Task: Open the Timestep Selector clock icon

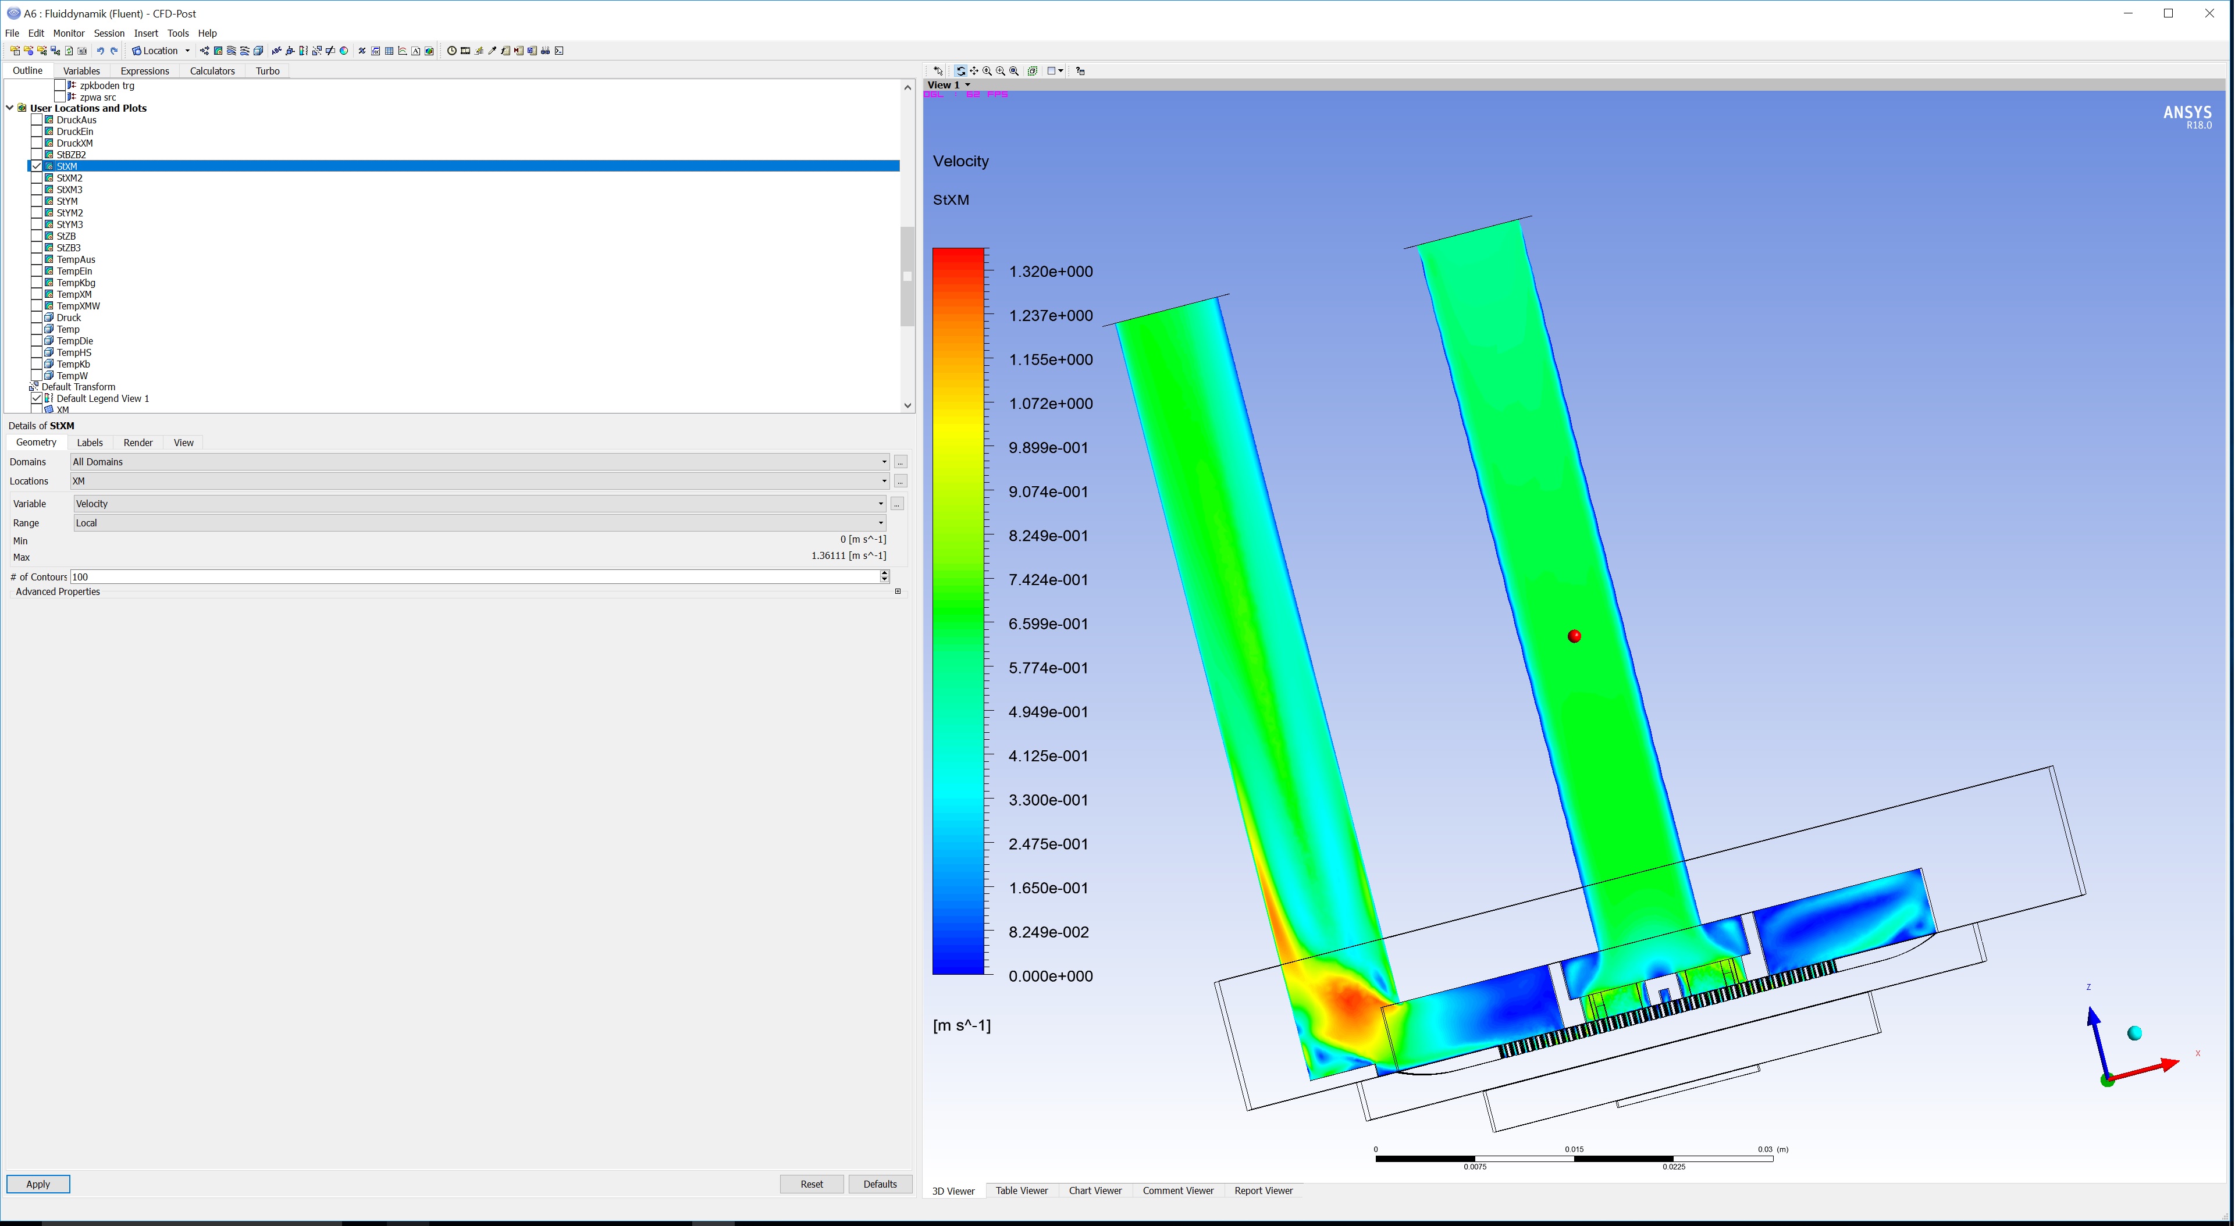Action: (452, 51)
